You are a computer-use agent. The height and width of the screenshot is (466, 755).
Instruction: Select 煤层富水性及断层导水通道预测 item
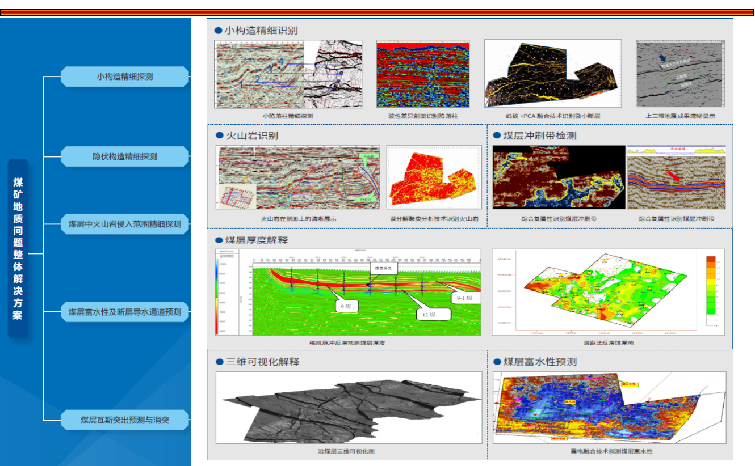(x=124, y=312)
